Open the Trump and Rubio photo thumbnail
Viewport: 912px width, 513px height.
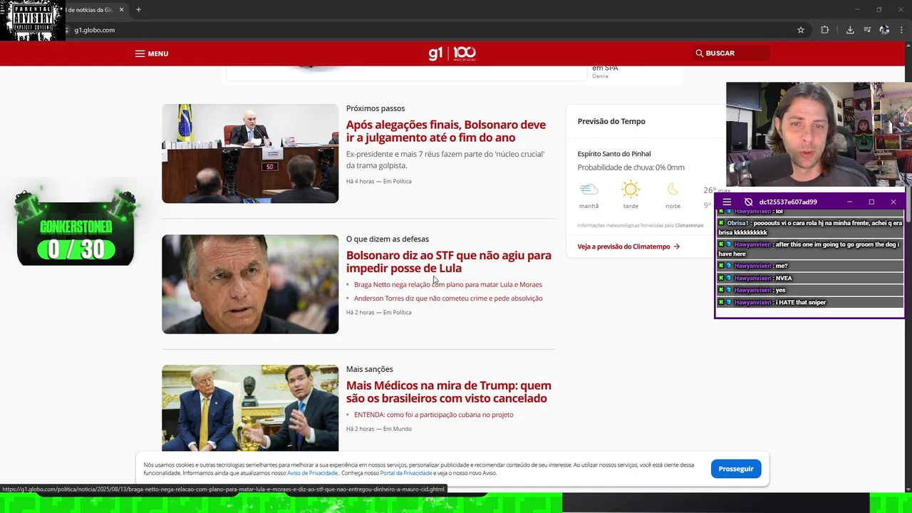[x=250, y=408]
